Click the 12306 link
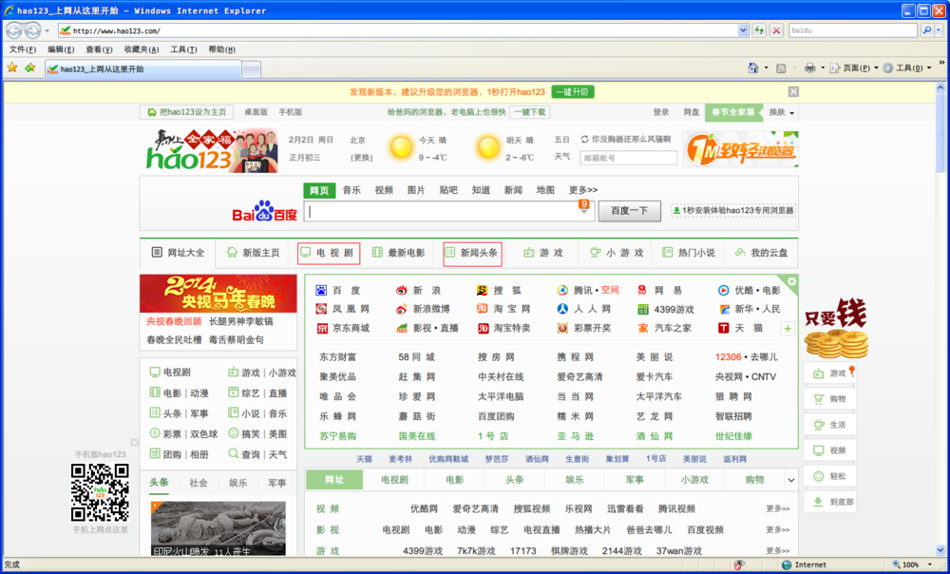 (x=729, y=357)
